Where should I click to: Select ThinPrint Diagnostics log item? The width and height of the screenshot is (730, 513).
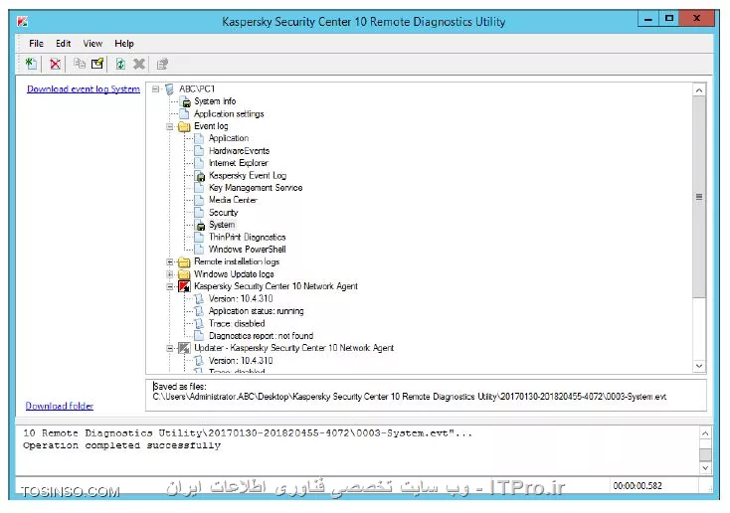click(248, 238)
